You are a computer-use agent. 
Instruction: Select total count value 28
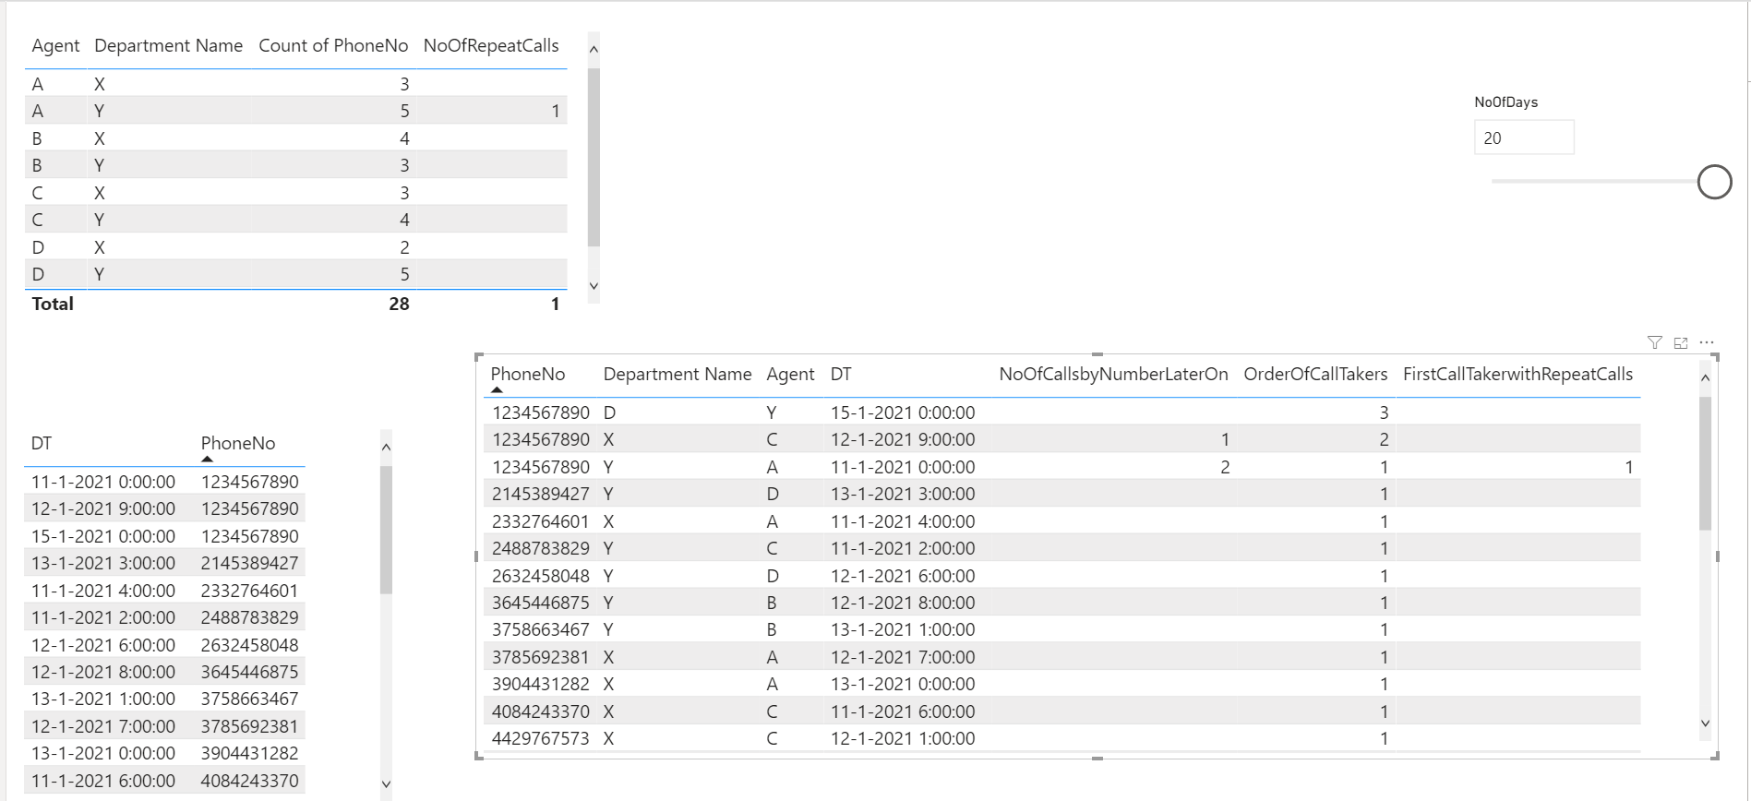coord(399,304)
